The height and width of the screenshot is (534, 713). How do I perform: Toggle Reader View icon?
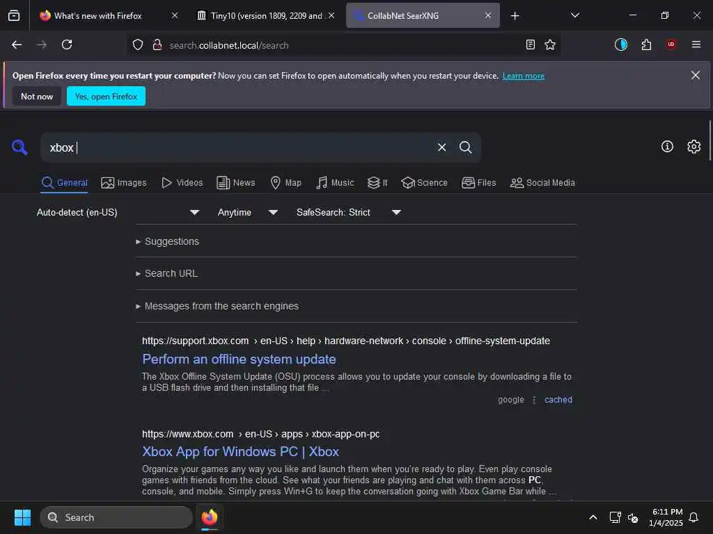[530, 44]
